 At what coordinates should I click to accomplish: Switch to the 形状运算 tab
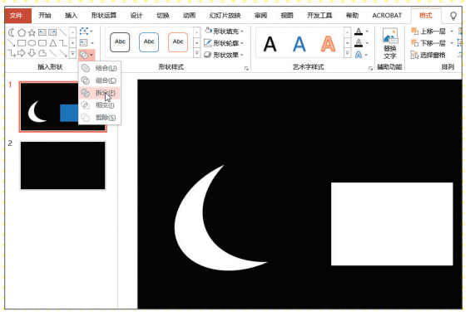[x=104, y=16]
